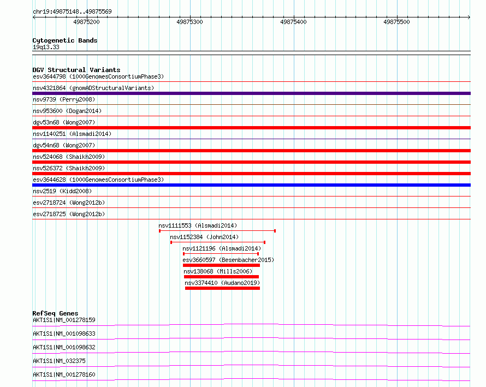
Task: Open transcript AKT1S1|NM_001098632
Action: point(64,347)
